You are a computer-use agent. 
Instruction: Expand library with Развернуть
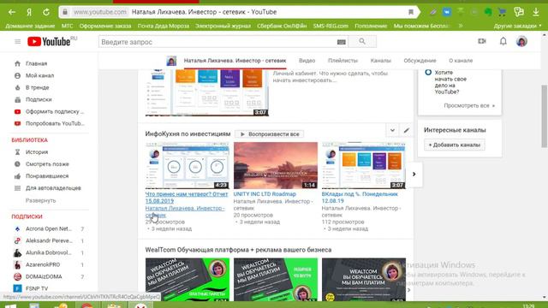[x=40, y=200]
